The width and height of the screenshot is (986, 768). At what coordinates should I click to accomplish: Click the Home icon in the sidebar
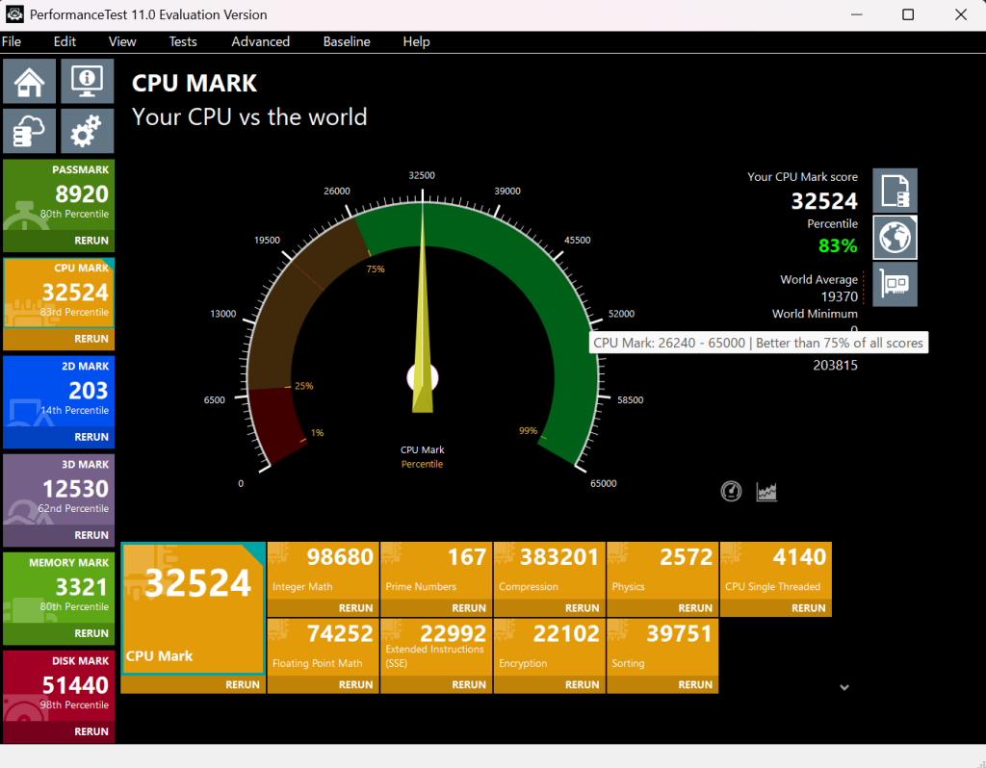[x=30, y=81]
